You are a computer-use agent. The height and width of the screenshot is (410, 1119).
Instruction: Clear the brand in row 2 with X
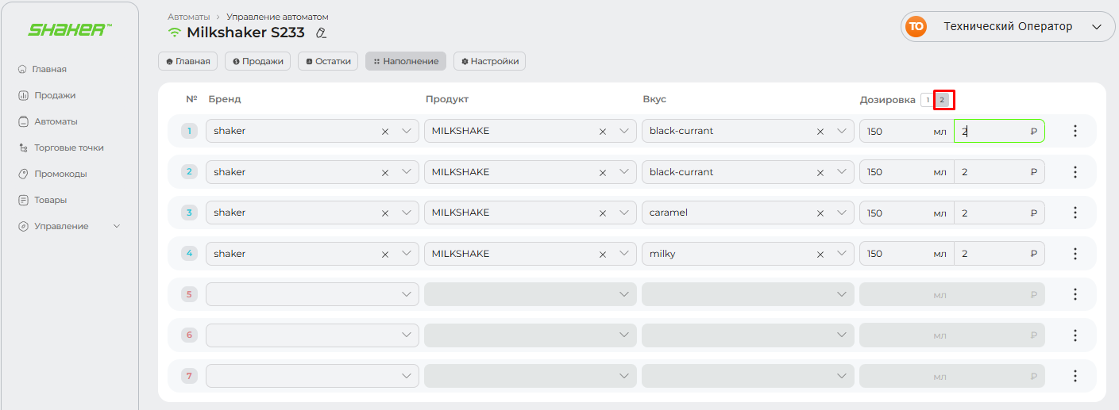(x=385, y=172)
